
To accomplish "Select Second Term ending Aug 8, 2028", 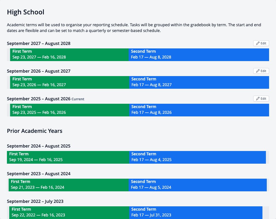I will (199, 55).
